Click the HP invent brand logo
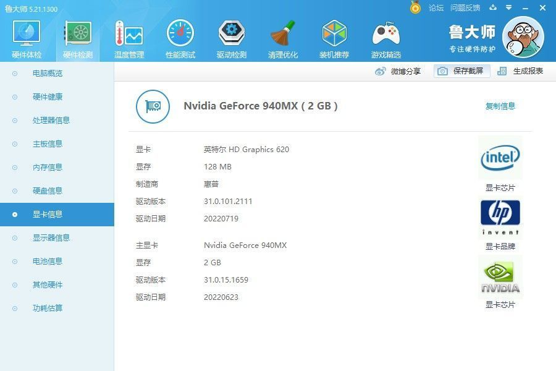The image size is (556, 371). coord(500,217)
